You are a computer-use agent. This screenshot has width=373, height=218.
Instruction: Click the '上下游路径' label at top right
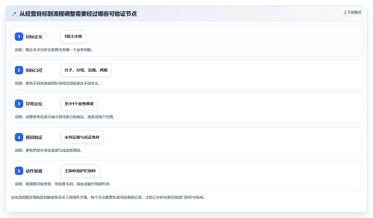coord(352,12)
